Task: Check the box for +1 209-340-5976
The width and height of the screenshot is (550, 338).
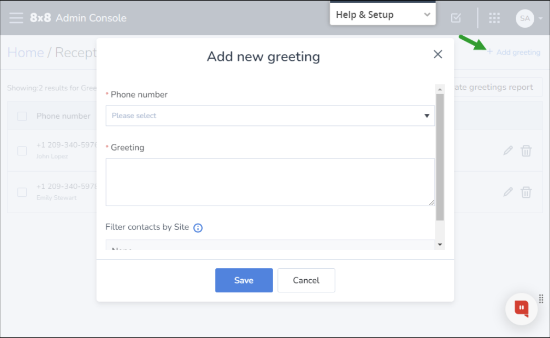Action: click(x=22, y=151)
